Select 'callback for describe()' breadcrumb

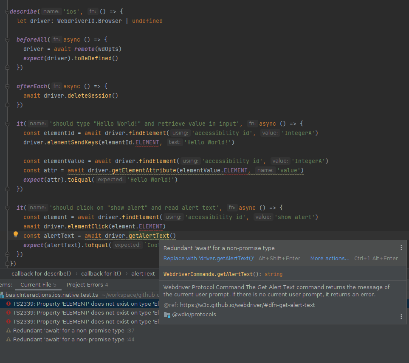(x=41, y=273)
